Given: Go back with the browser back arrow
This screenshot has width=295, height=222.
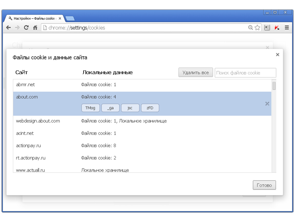Looking at the screenshot, I should (8, 28).
